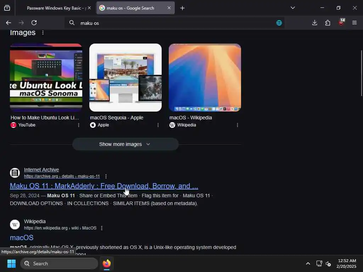This screenshot has height=272, width=363.
Task: Click the forward navigation arrow
Action: (x=21, y=23)
